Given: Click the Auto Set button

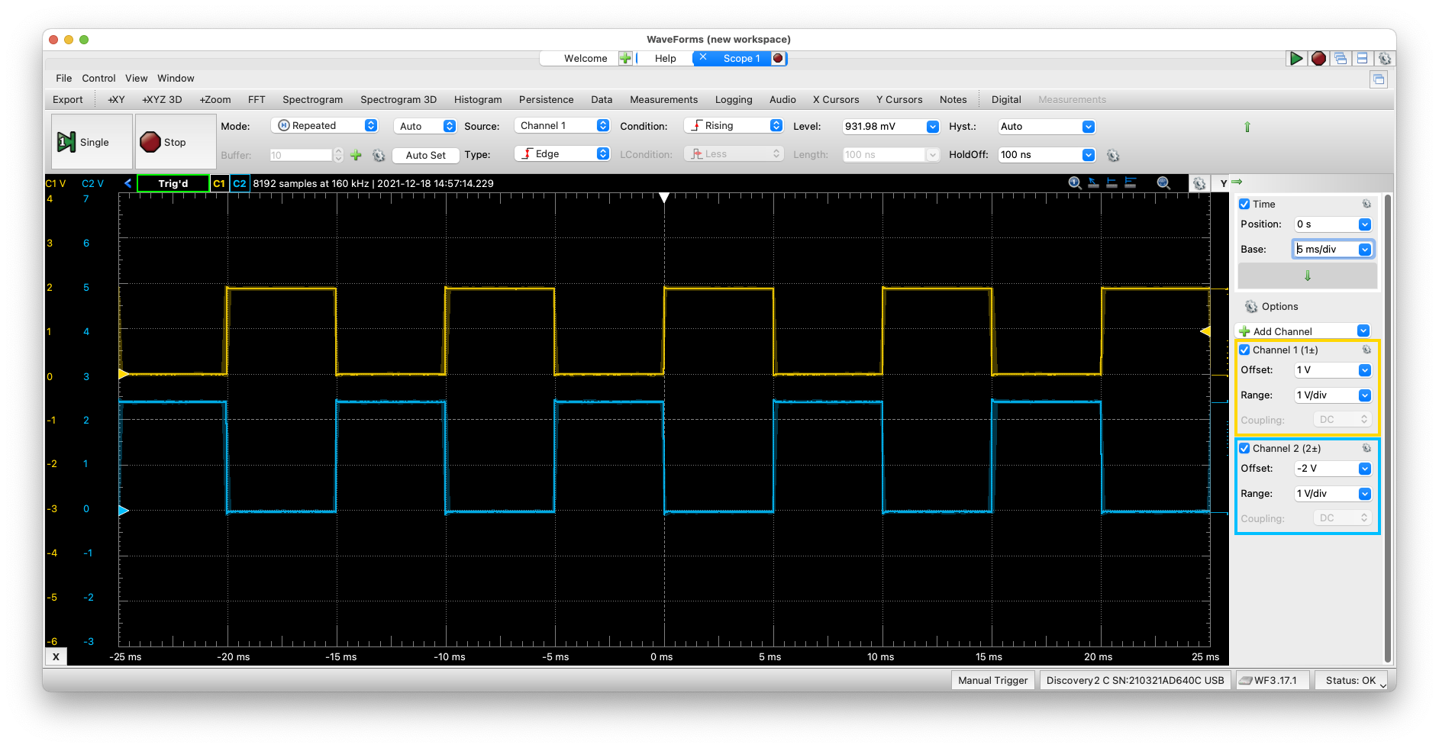Looking at the screenshot, I should 425,155.
